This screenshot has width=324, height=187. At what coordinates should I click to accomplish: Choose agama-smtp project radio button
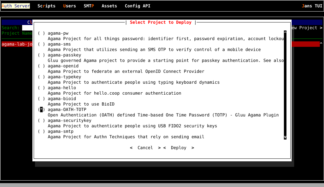(x=41, y=132)
